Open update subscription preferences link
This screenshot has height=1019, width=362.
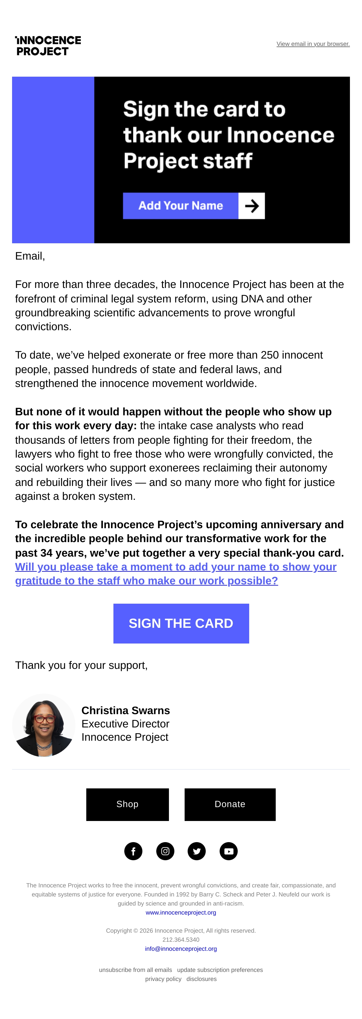(220, 969)
